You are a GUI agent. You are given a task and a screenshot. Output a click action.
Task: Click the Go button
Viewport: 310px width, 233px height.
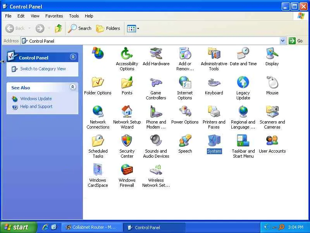(x=296, y=41)
